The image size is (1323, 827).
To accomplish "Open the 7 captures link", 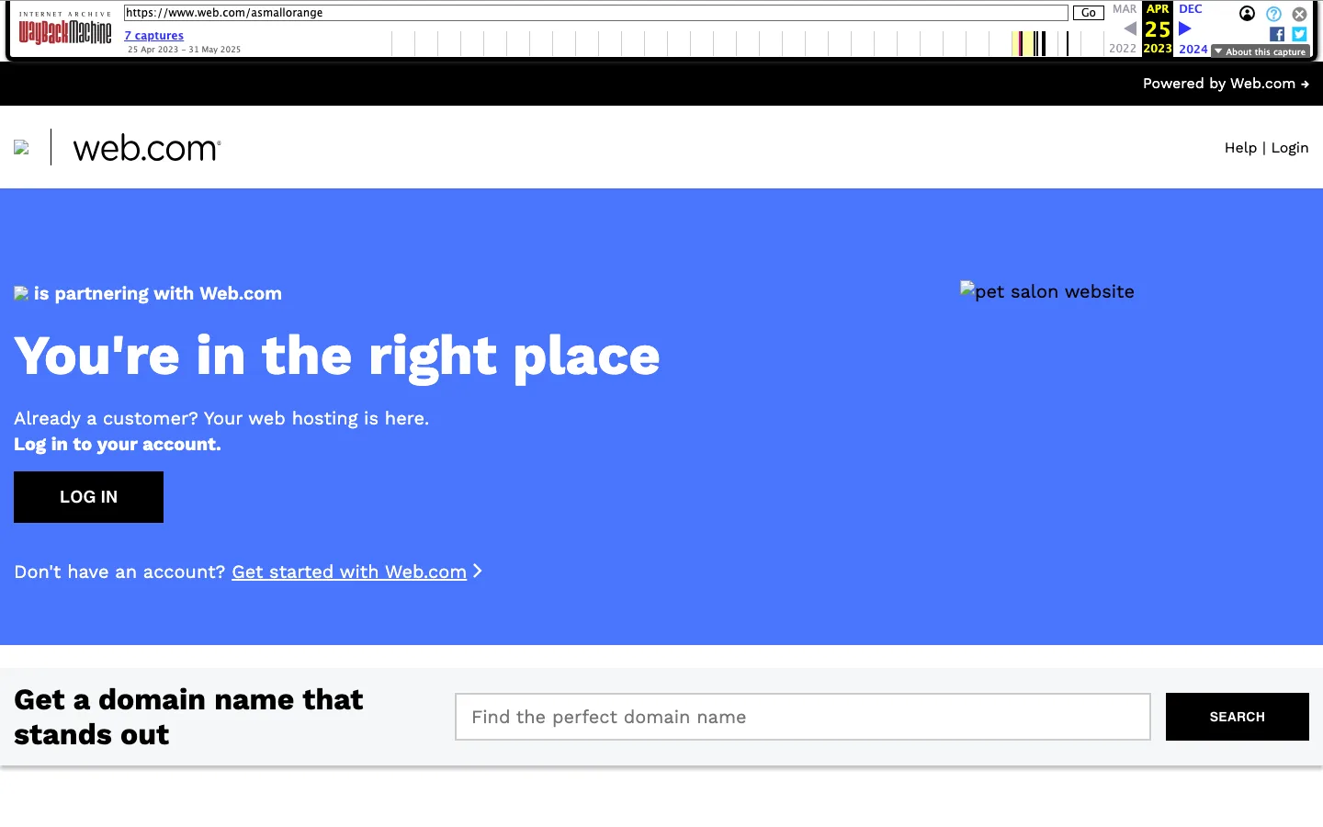I will (154, 36).
